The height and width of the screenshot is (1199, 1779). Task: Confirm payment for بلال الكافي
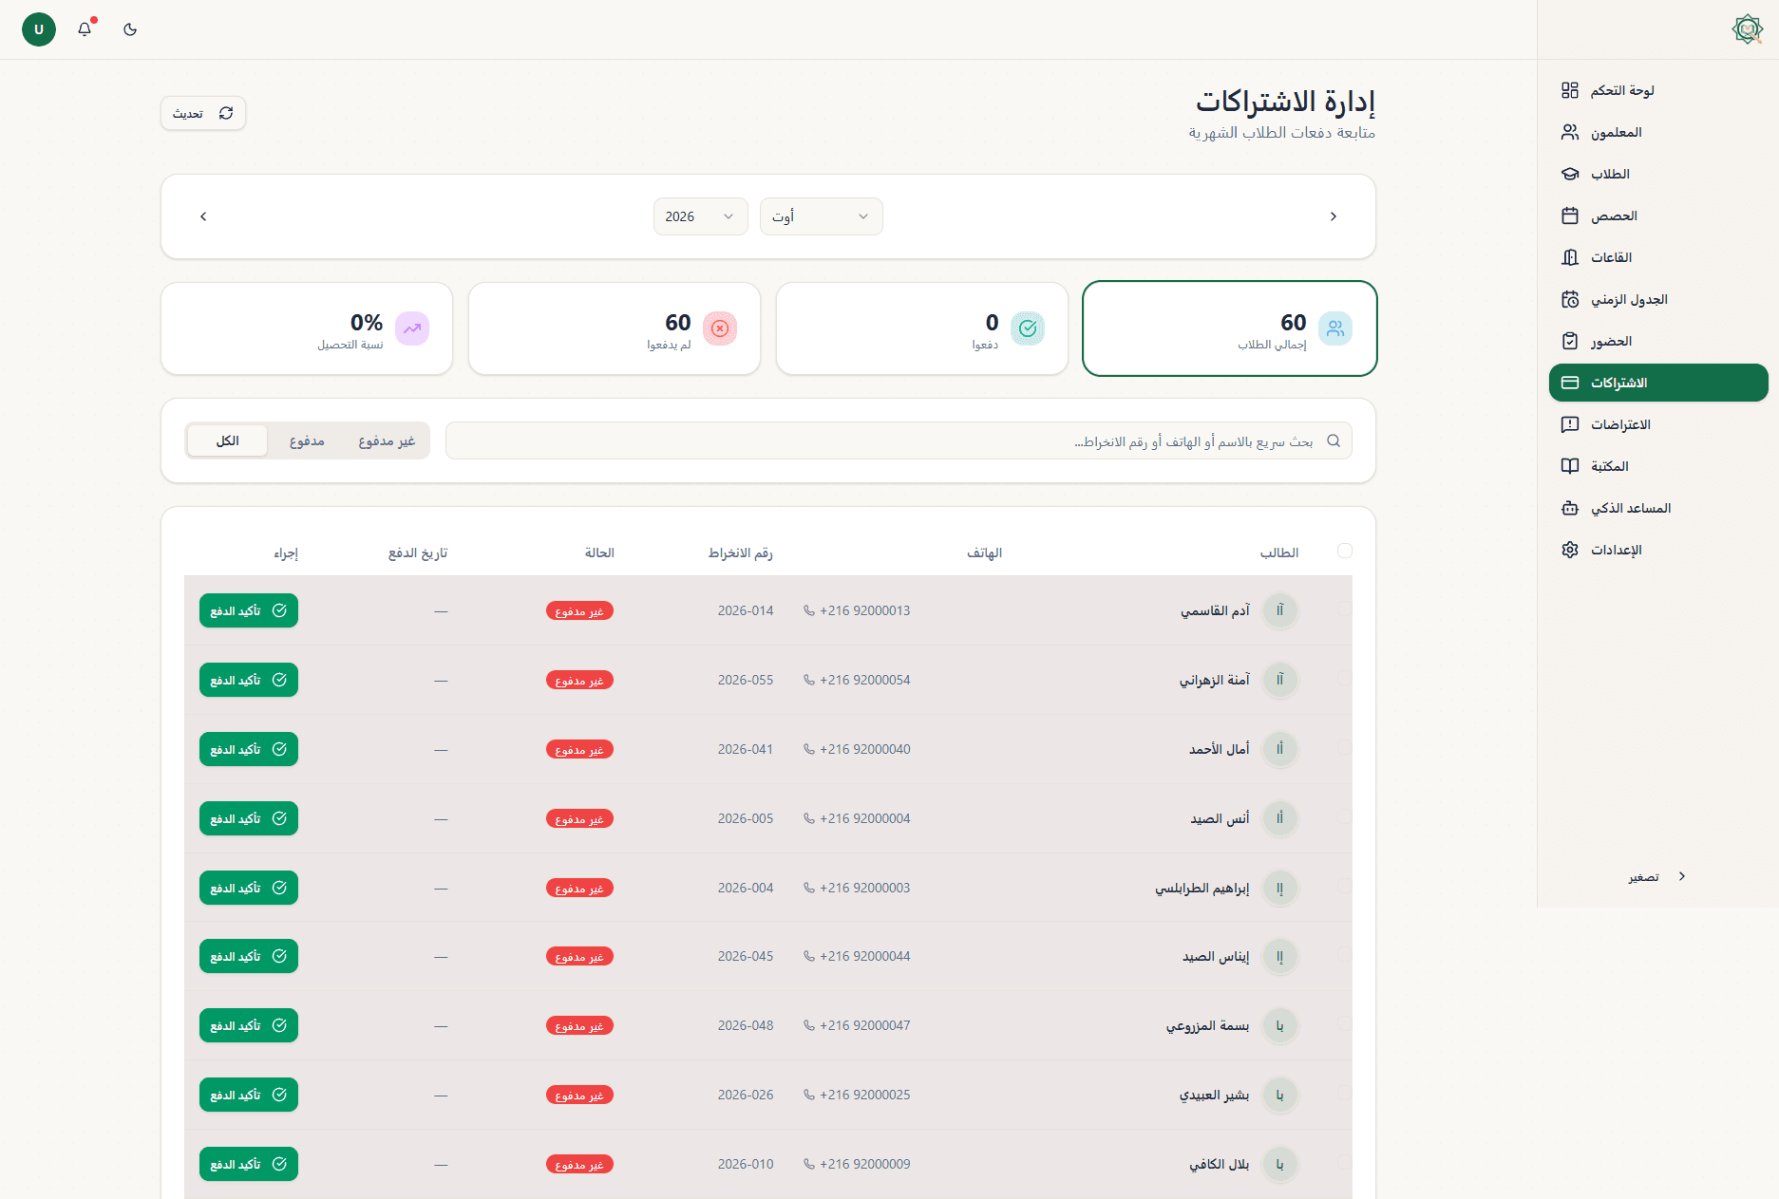click(249, 1164)
